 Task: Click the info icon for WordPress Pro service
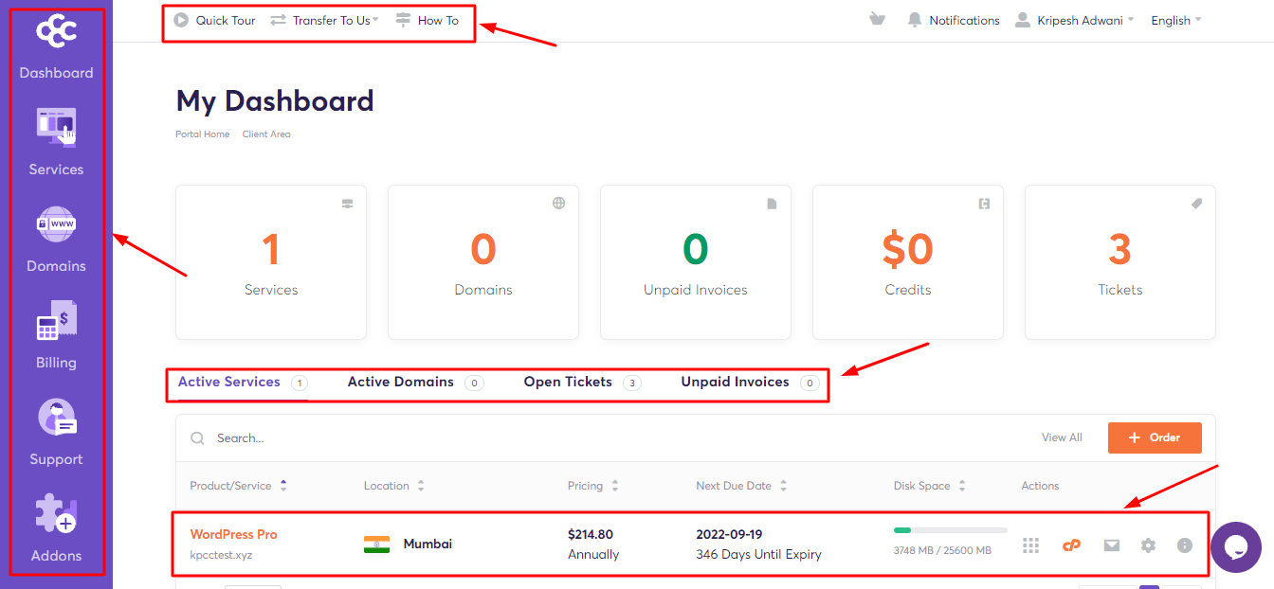pos(1184,544)
